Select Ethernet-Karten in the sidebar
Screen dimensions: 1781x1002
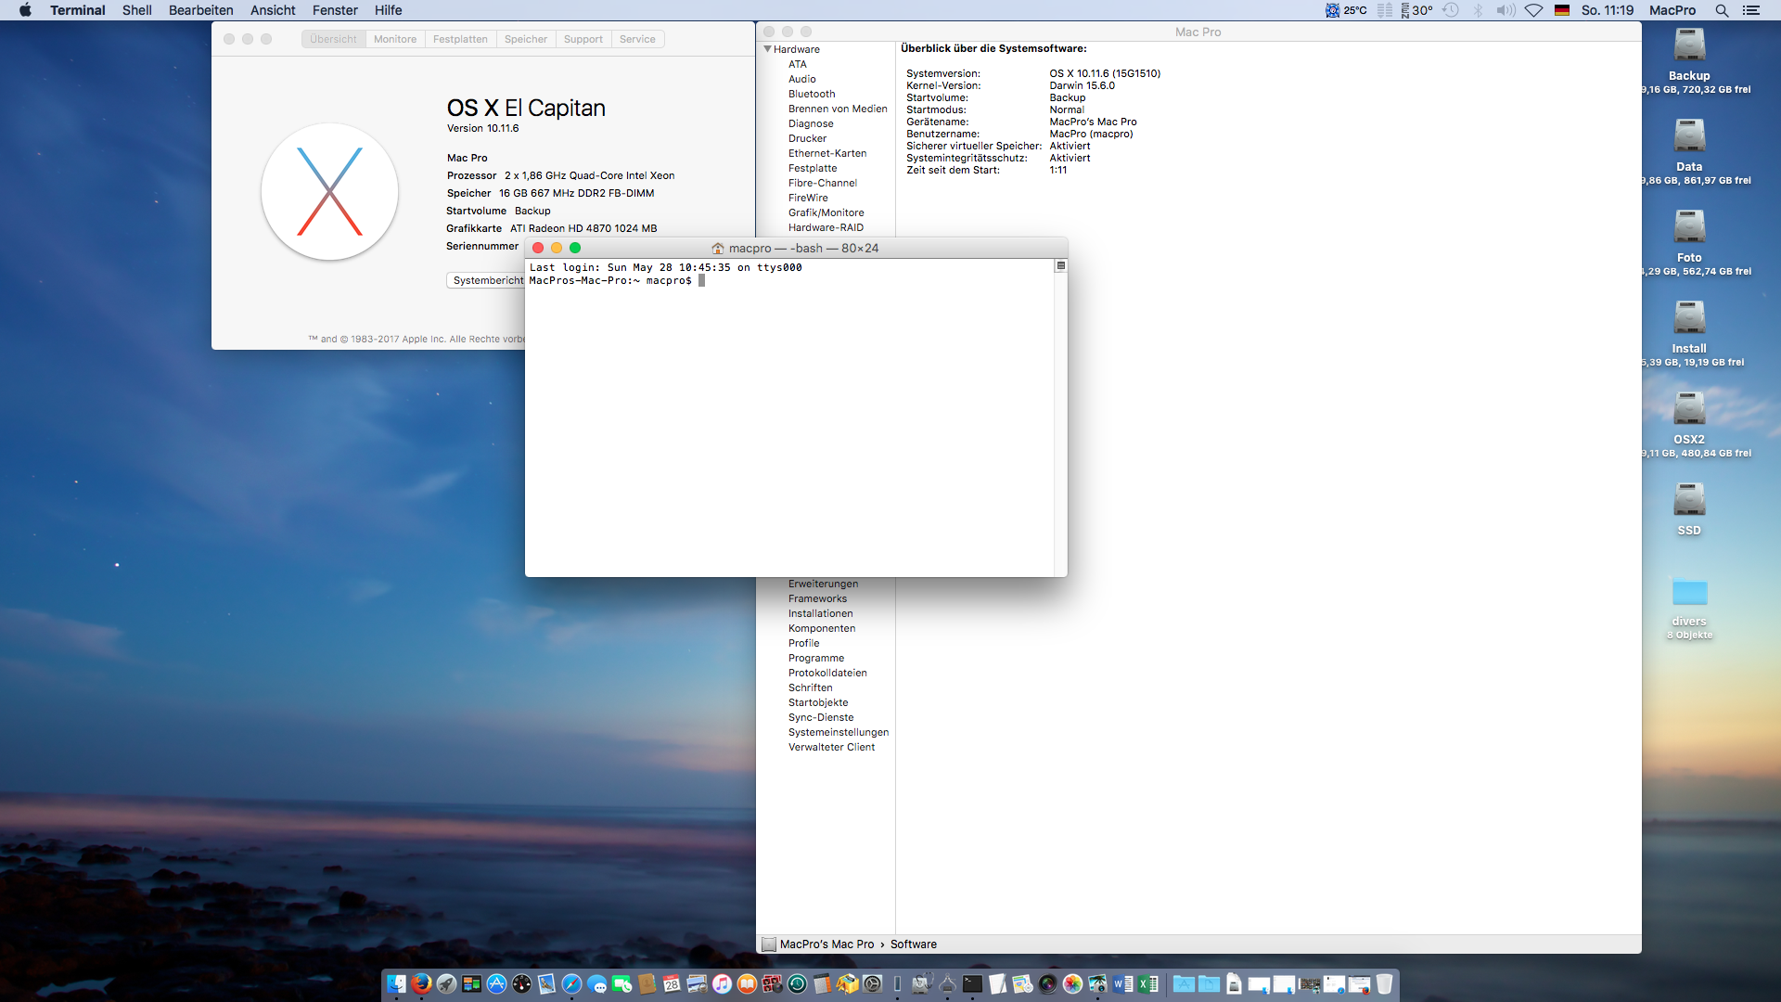[x=827, y=153]
